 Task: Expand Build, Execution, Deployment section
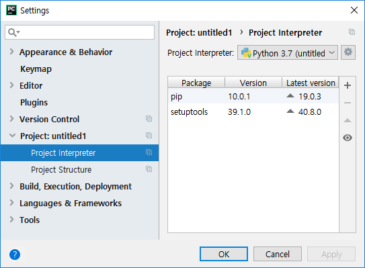(12, 186)
